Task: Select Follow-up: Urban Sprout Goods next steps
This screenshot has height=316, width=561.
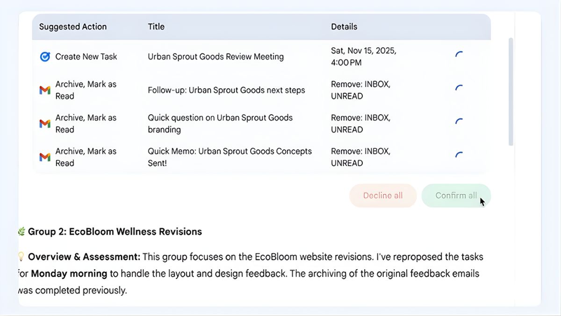Action: pyautogui.click(x=226, y=90)
